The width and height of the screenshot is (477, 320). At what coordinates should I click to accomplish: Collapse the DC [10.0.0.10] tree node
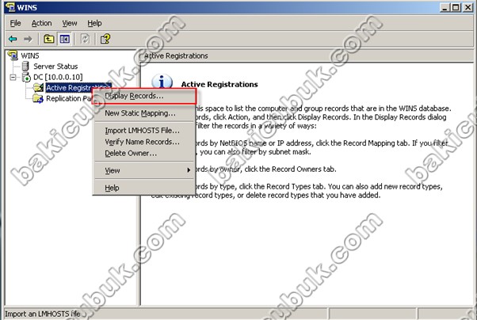(13, 78)
